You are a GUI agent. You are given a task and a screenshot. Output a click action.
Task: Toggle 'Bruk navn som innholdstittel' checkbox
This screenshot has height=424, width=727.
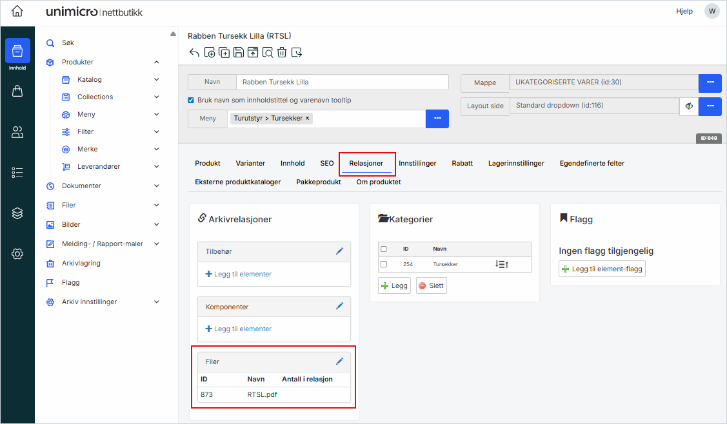coord(191,101)
